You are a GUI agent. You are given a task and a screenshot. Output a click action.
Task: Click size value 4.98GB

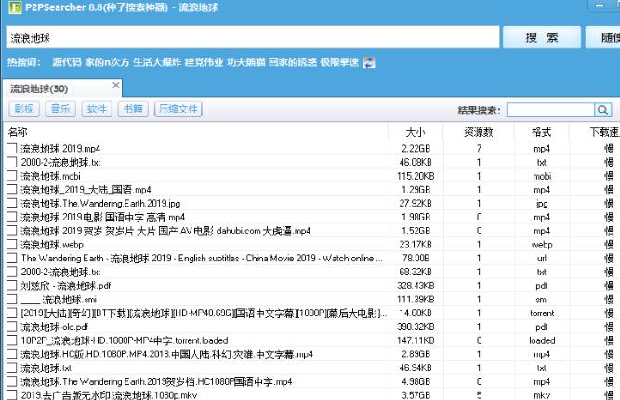point(416,381)
